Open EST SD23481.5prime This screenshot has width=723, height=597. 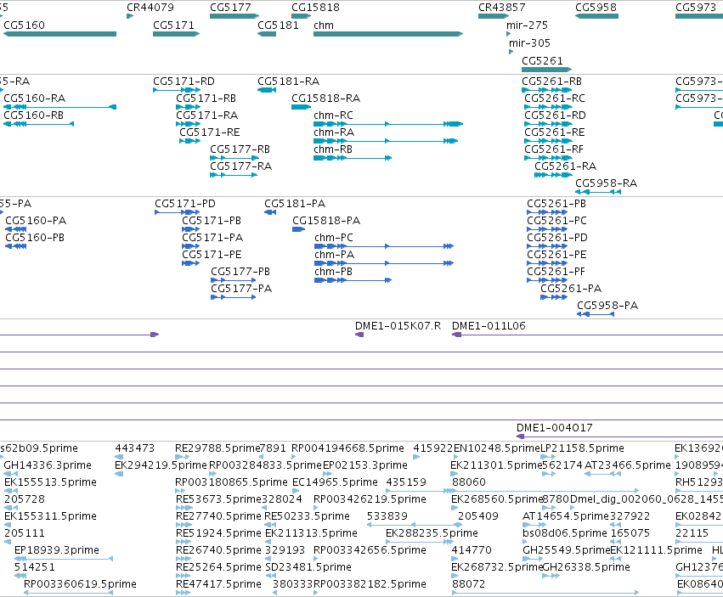point(308,567)
